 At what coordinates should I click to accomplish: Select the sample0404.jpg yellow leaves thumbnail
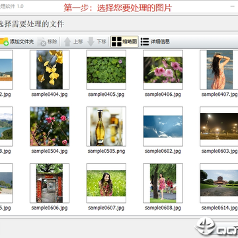[x=50, y=69]
